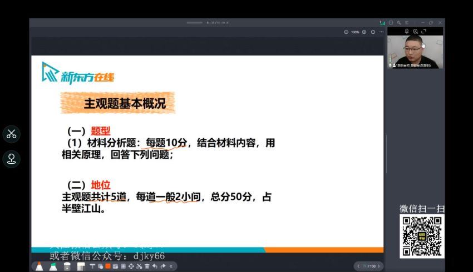Zoom out the slide with minus button

coord(346,32)
